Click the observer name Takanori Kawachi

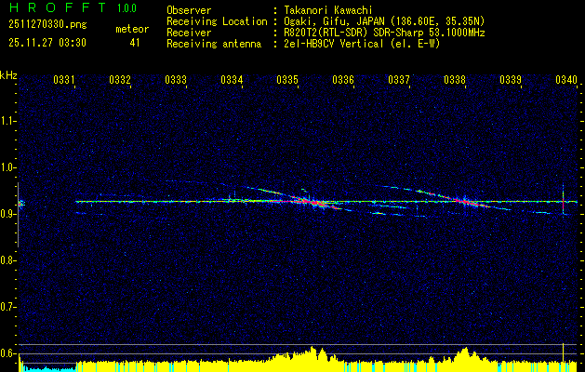click(x=327, y=10)
